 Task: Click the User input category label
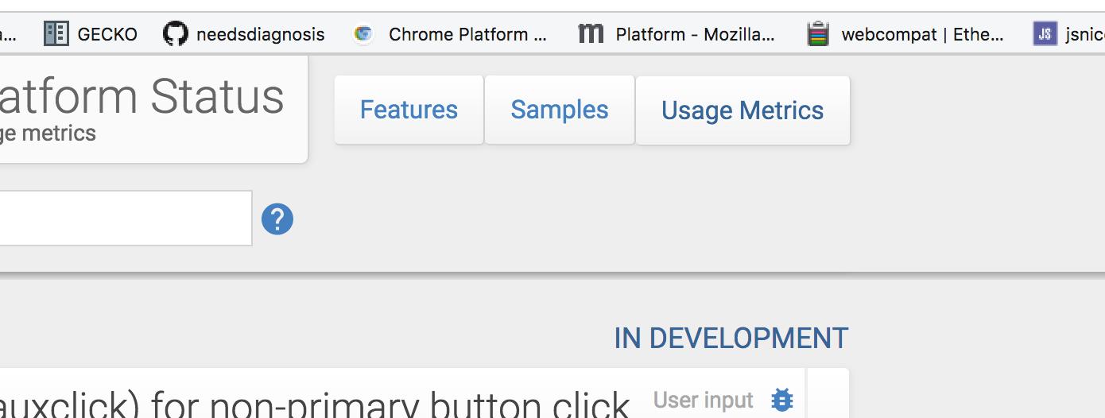[703, 400]
